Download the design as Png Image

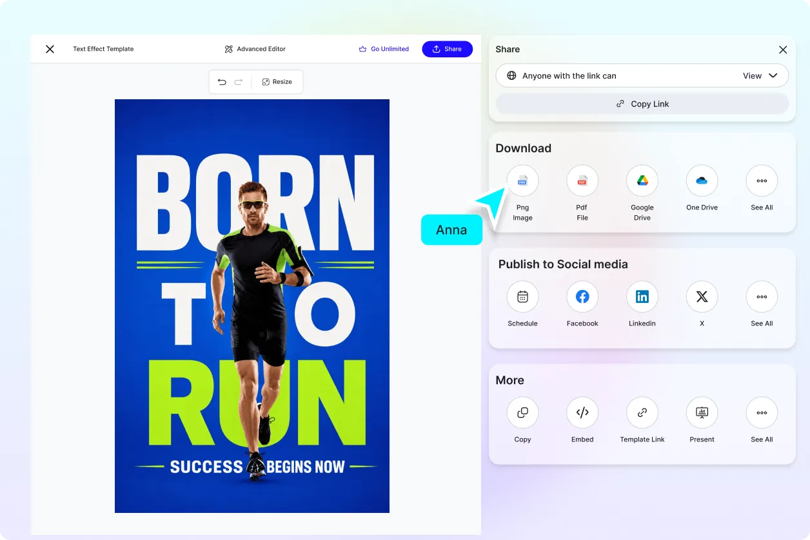[x=522, y=181]
